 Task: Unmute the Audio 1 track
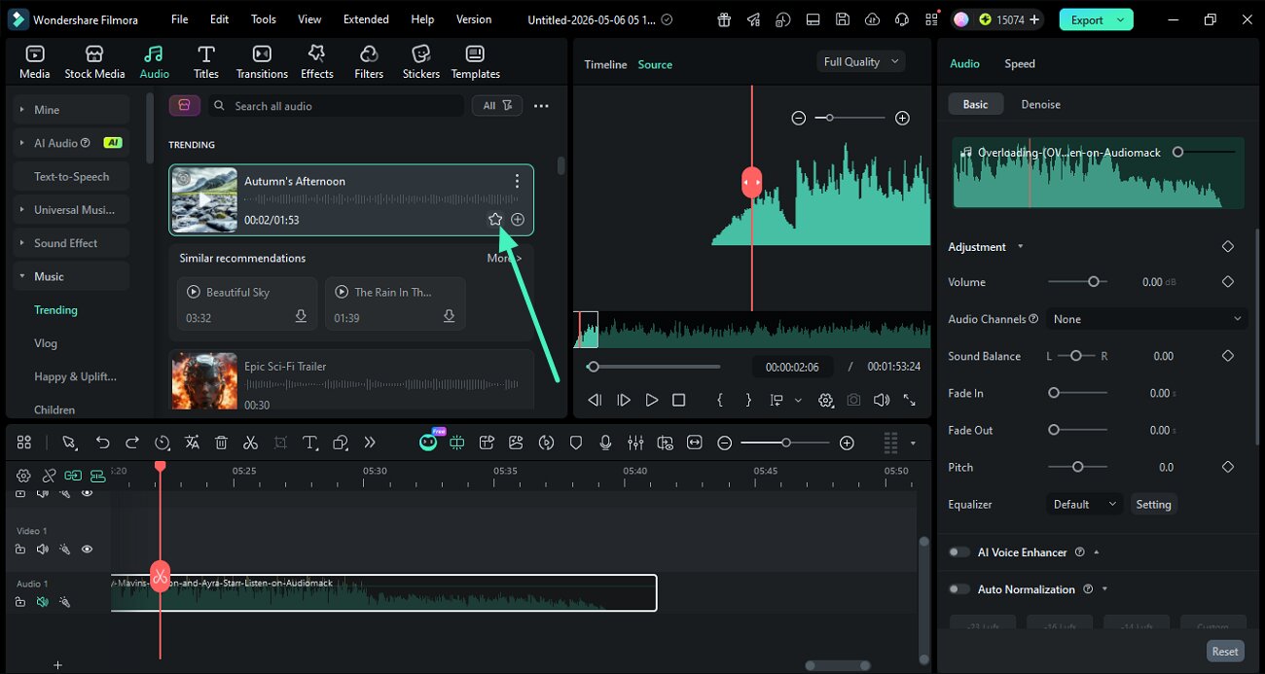42,602
